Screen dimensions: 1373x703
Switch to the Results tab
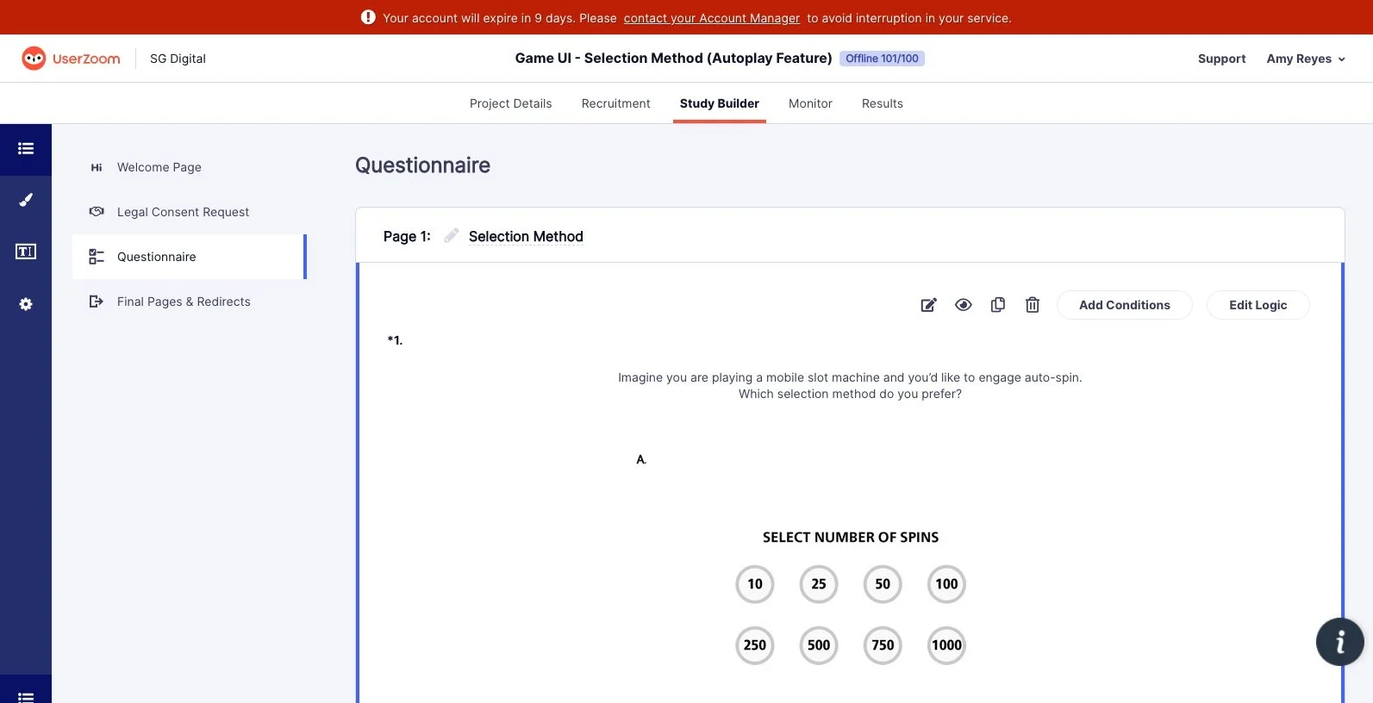click(x=883, y=103)
